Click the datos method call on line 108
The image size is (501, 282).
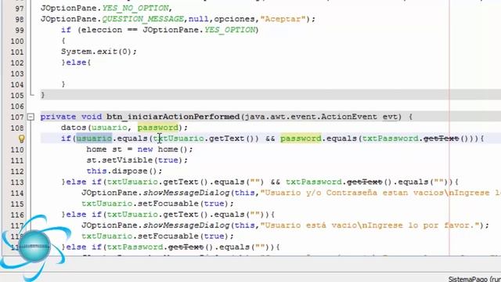[74, 128]
